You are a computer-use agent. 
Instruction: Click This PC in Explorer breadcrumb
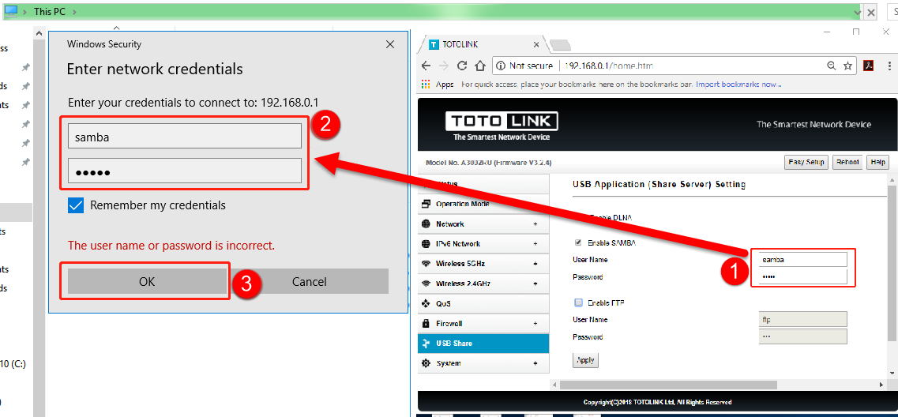[x=49, y=12]
